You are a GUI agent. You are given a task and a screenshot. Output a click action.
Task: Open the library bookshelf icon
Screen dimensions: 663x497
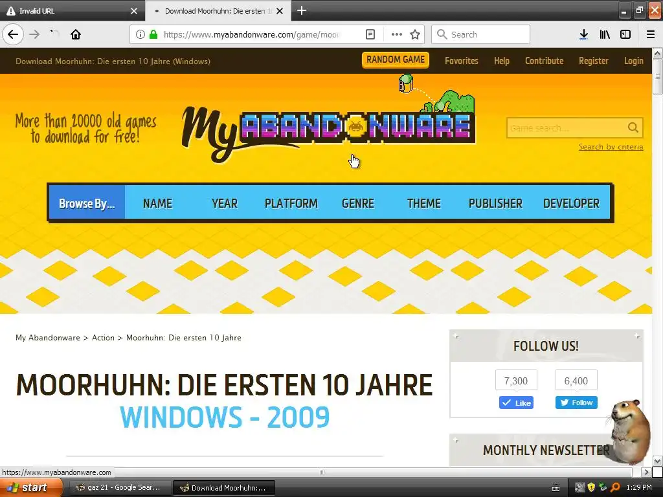(605, 34)
